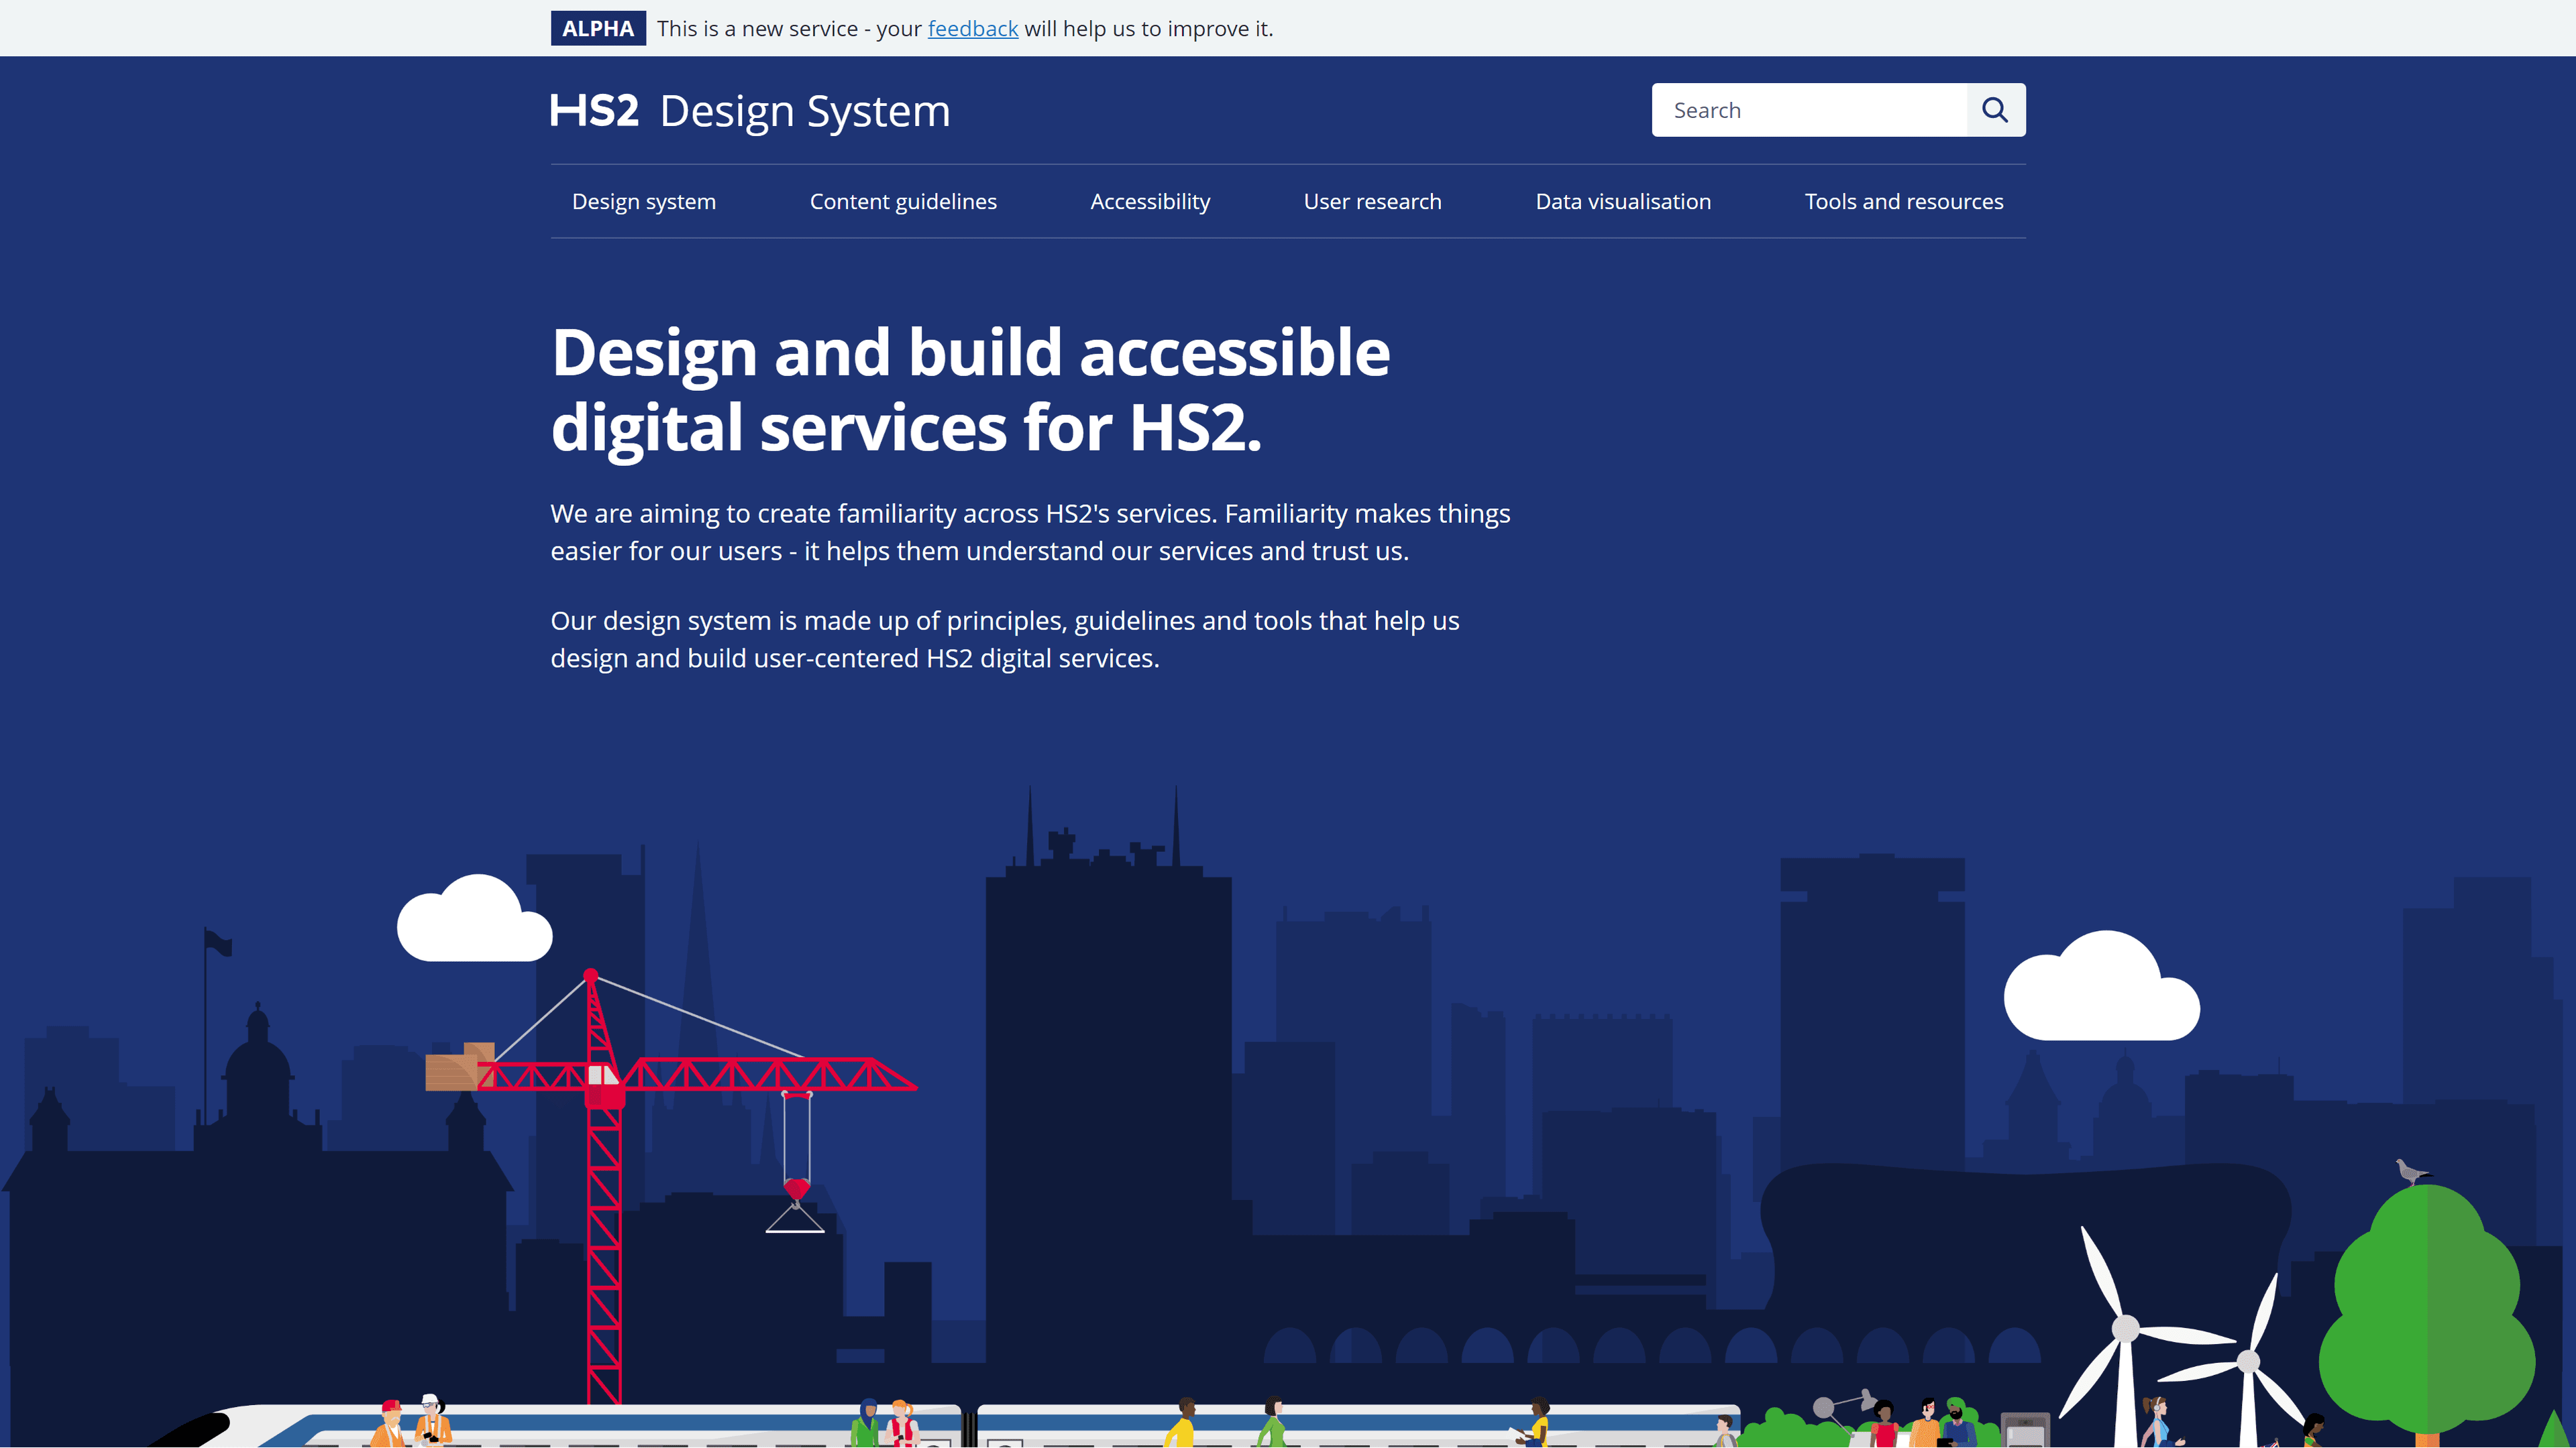Open the feedback link in the alpha banner

click(x=972, y=28)
